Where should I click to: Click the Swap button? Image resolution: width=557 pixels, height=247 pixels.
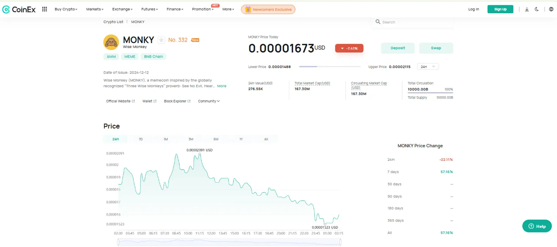coord(436,48)
